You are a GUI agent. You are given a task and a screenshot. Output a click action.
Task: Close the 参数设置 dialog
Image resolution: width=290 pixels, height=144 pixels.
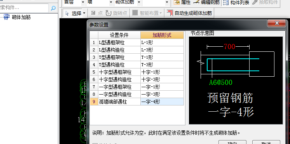[277, 23]
